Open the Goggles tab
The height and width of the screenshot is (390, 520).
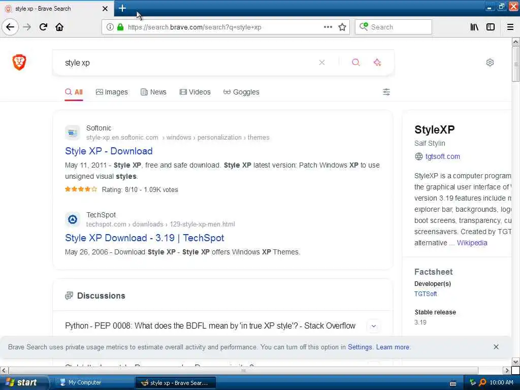(x=241, y=92)
